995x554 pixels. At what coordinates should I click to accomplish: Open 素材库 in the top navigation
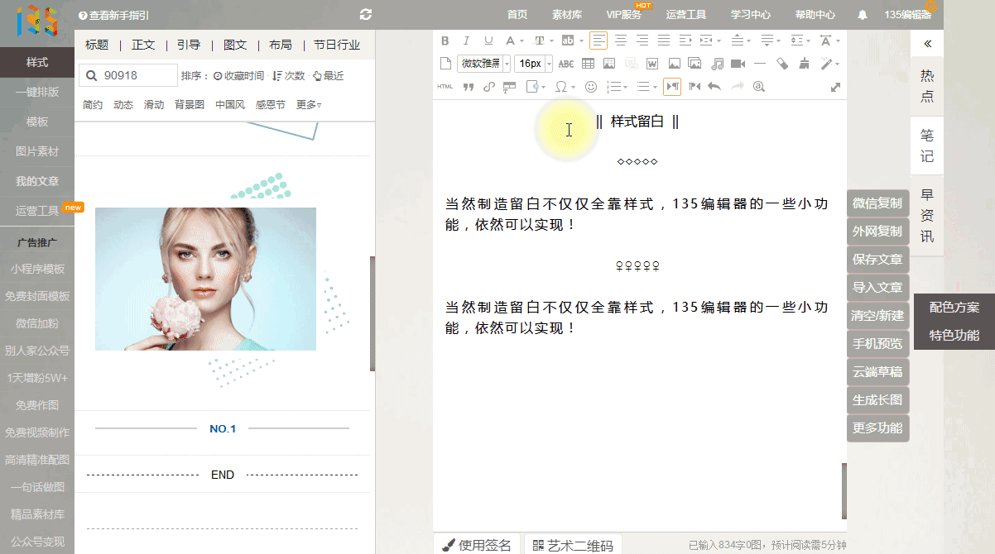pos(566,15)
